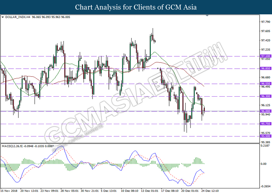Click the 13 Dec 01:01 time label

pos(150,191)
